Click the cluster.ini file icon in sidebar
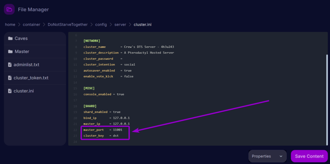330x164 pixels. [10, 91]
